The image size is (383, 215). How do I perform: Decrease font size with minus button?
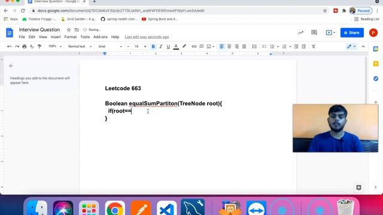pos(128,47)
